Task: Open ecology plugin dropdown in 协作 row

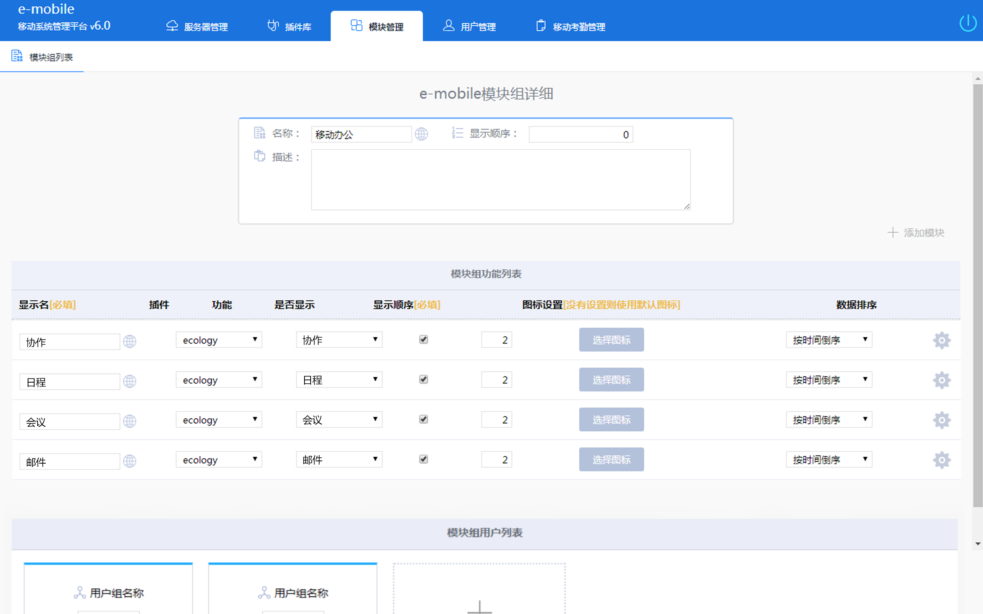Action: (218, 340)
